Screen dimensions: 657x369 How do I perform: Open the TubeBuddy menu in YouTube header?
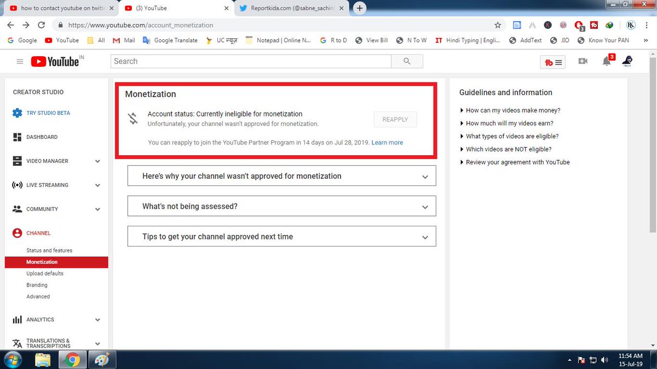pos(553,62)
